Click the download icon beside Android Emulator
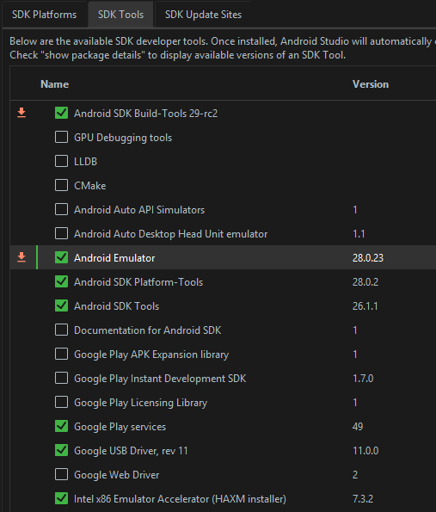The image size is (436, 512). tap(21, 257)
